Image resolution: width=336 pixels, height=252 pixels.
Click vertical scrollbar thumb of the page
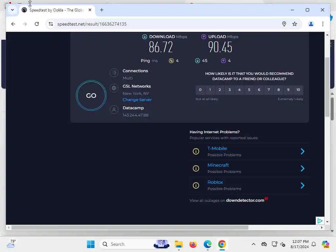[x=327, y=87]
